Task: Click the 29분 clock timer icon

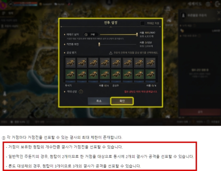Action: click(x=86, y=35)
